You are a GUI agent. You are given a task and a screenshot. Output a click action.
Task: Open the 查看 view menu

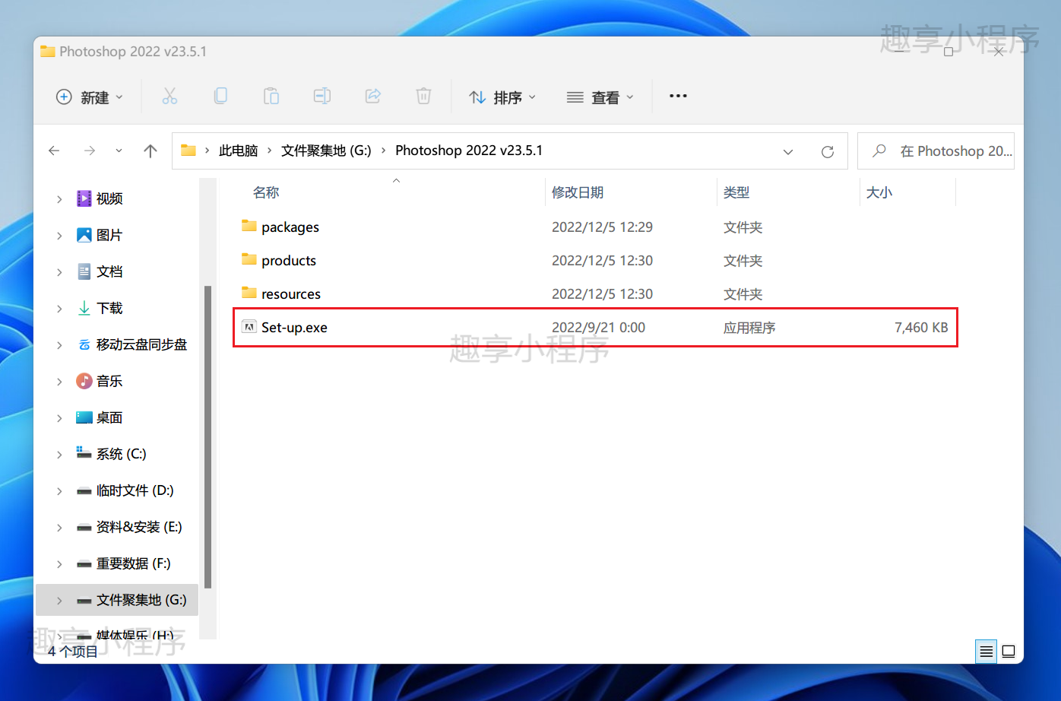click(x=600, y=97)
